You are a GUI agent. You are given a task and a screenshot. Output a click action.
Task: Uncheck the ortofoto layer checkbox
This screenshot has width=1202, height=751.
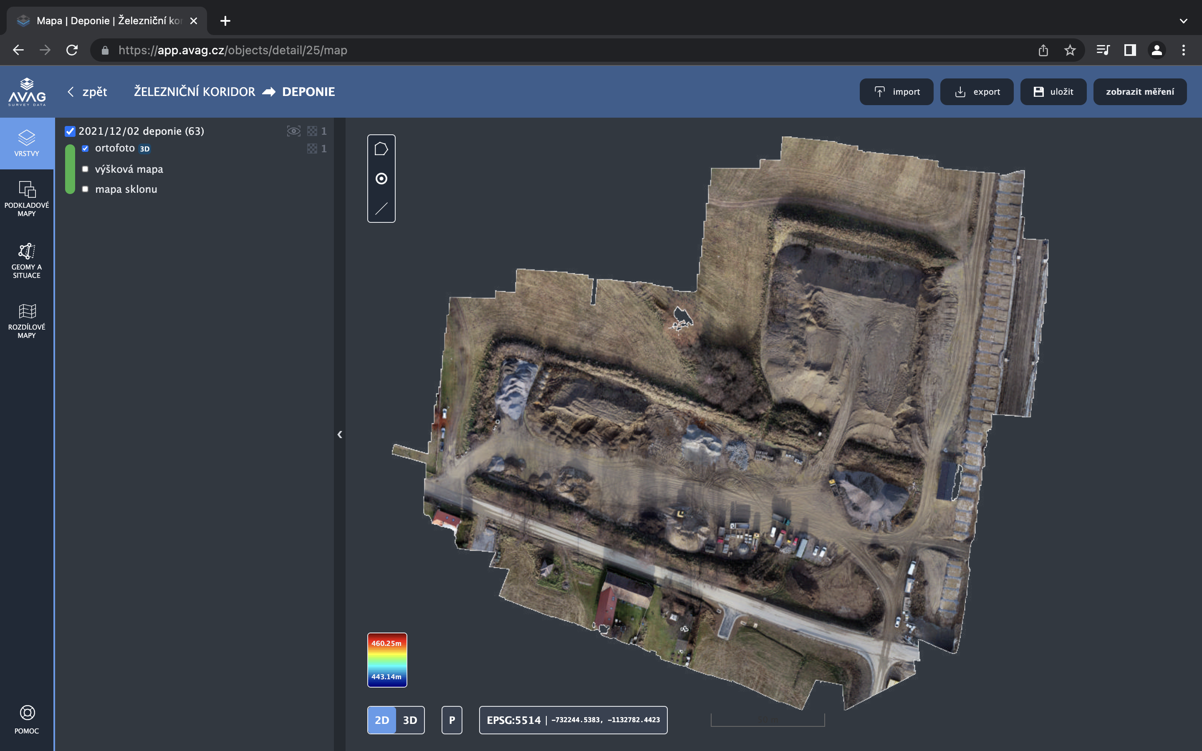[x=86, y=149]
